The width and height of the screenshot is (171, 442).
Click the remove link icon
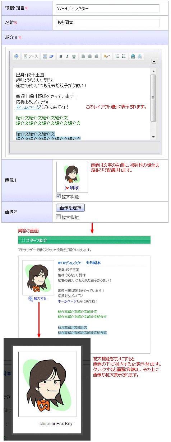tap(139, 56)
